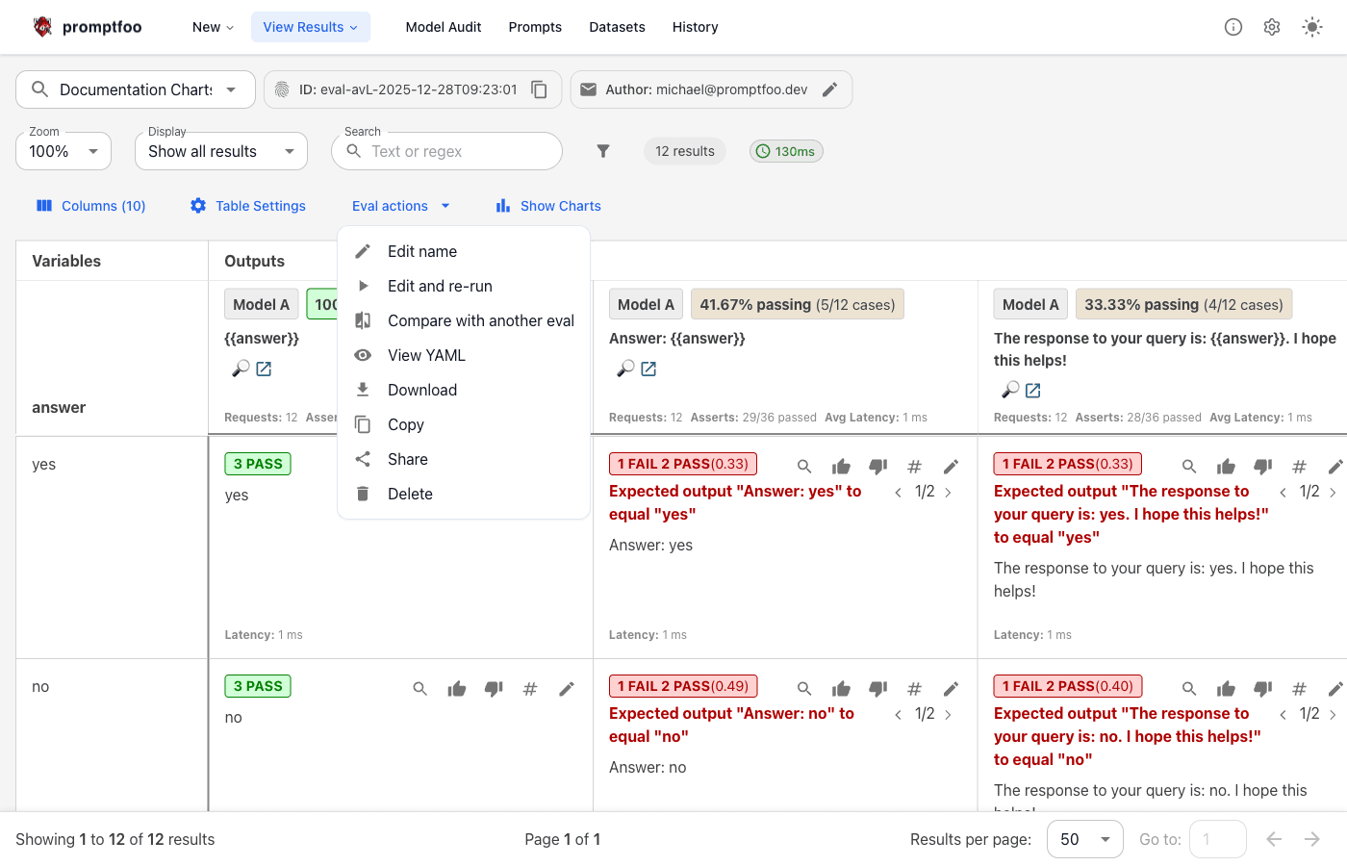1347x866 pixels.
Task: Open the magnifier details icon on the failed 'yes' cell
Action: (x=803, y=466)
